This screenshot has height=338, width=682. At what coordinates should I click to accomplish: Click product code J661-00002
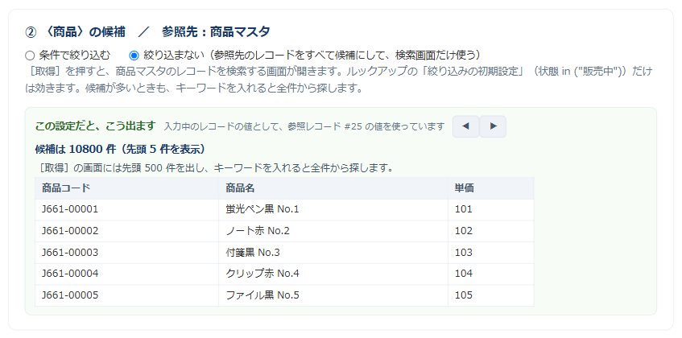(x=70, y=231)
